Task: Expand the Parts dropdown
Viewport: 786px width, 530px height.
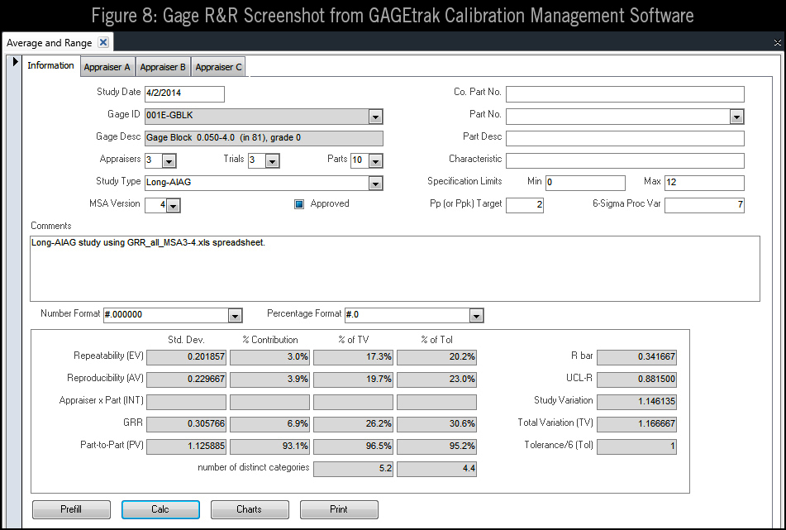Action: pos(374,160)
